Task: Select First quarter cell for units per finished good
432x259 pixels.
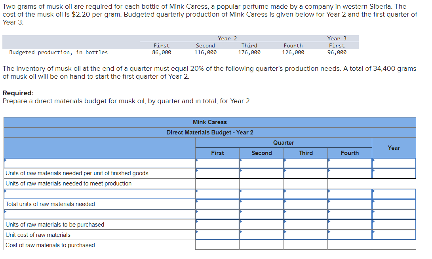Action: [x=217, y=173]
